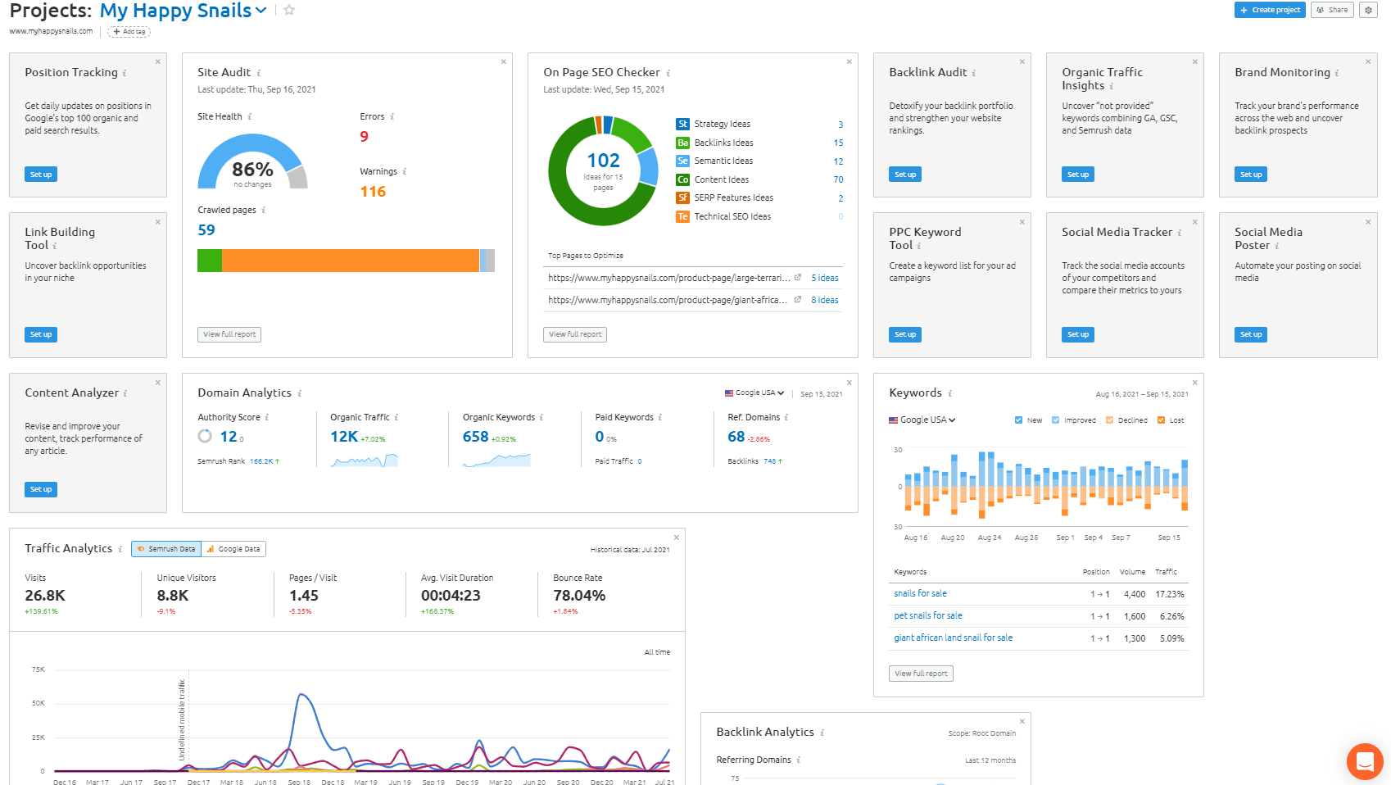1391x785 pixels.
Task: Click the orange segment of crawled pages bar
Action: click(351, 261)
